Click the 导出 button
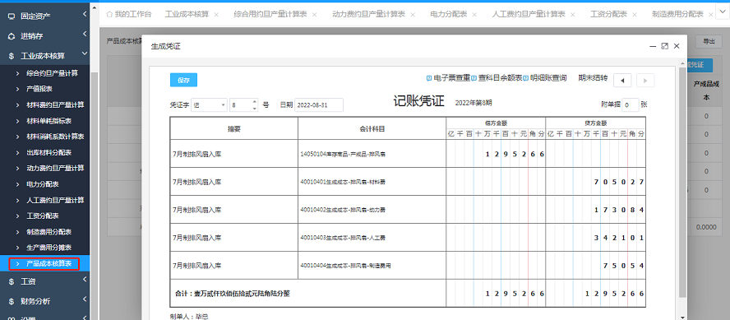This screenshot has height=320, width=730. (x=709, y=41)
